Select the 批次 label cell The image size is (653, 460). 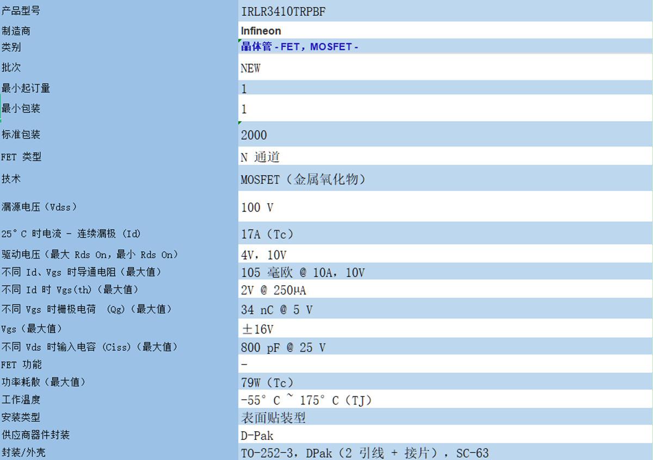[x=119, y=67]
